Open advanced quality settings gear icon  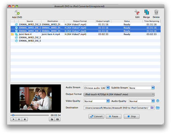tap(158, 101)
